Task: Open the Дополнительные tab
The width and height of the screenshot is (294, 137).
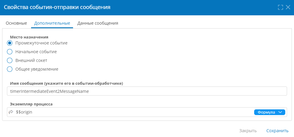Action: [52, 23]
